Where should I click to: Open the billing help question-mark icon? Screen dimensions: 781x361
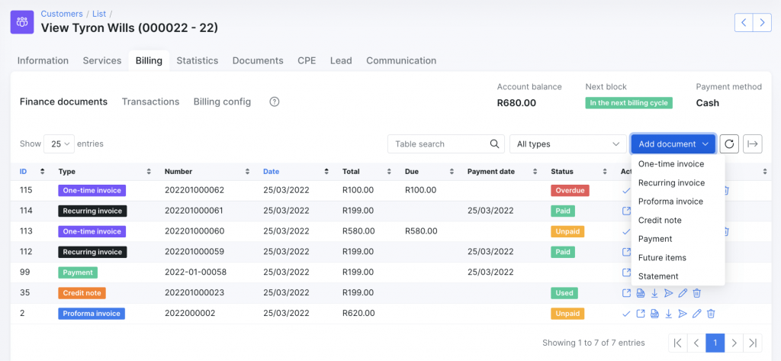pos(275,102)
